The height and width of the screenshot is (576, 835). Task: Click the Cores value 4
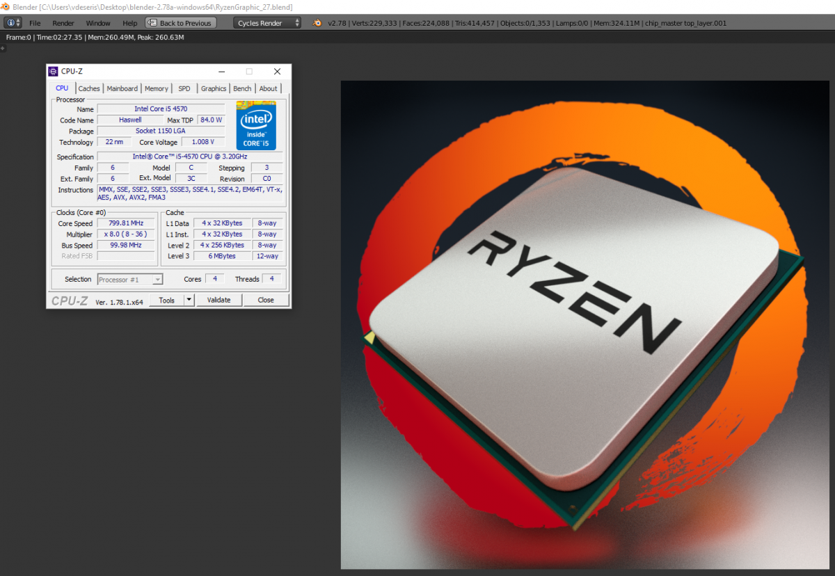[x=214, y=279]
